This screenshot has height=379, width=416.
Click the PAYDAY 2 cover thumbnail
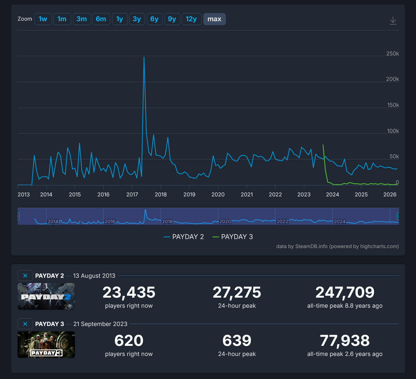pyautogui.click(x=46, y=296)
